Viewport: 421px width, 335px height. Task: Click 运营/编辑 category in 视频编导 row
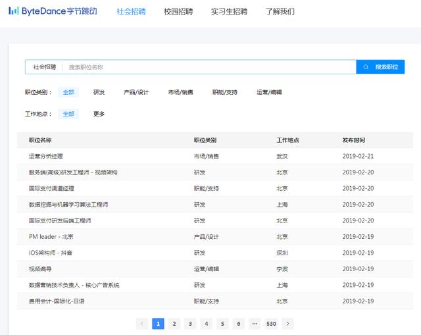(206, 269)
